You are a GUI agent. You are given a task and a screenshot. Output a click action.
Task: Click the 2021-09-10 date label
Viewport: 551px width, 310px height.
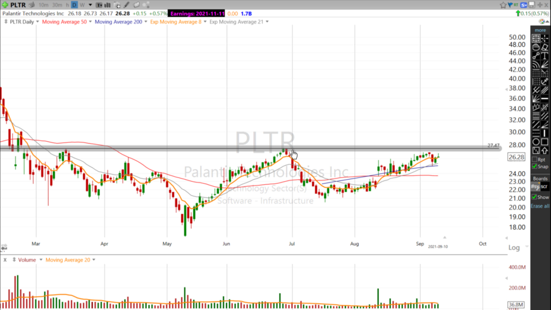(438, 247)
